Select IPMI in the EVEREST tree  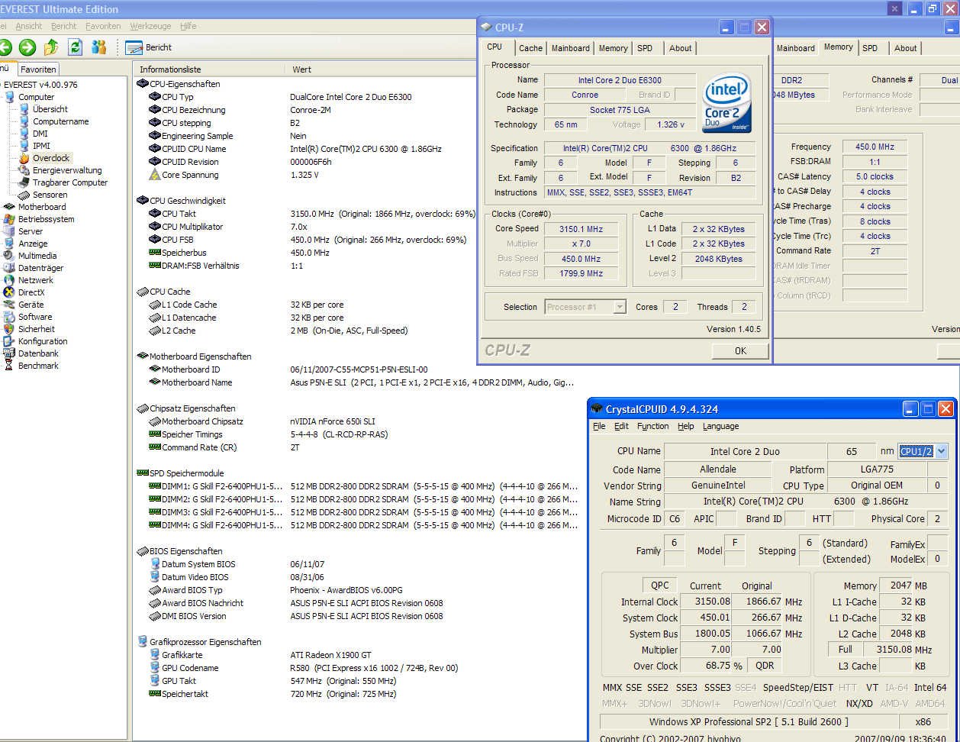click(42, 146)
